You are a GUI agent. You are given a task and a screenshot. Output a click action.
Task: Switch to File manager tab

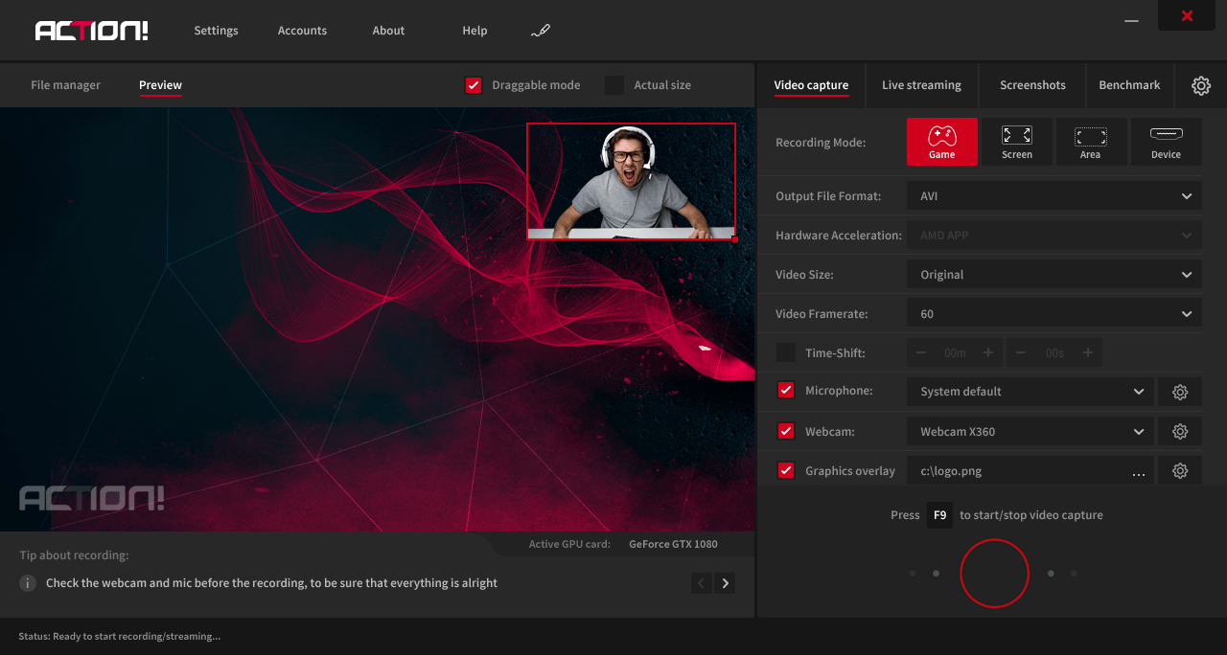[65, 85]
